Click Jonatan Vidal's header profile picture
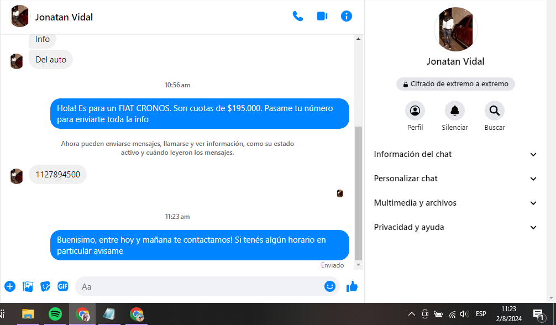Viewport: 556px width, 325px height. click(20, 17)
